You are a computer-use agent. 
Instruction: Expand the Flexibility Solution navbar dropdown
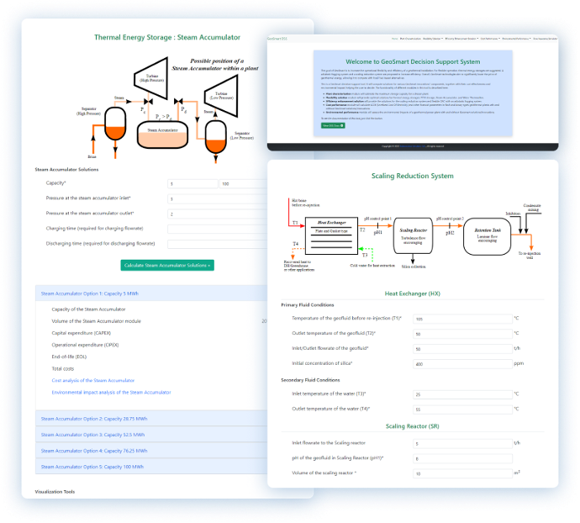coord(433,39)
